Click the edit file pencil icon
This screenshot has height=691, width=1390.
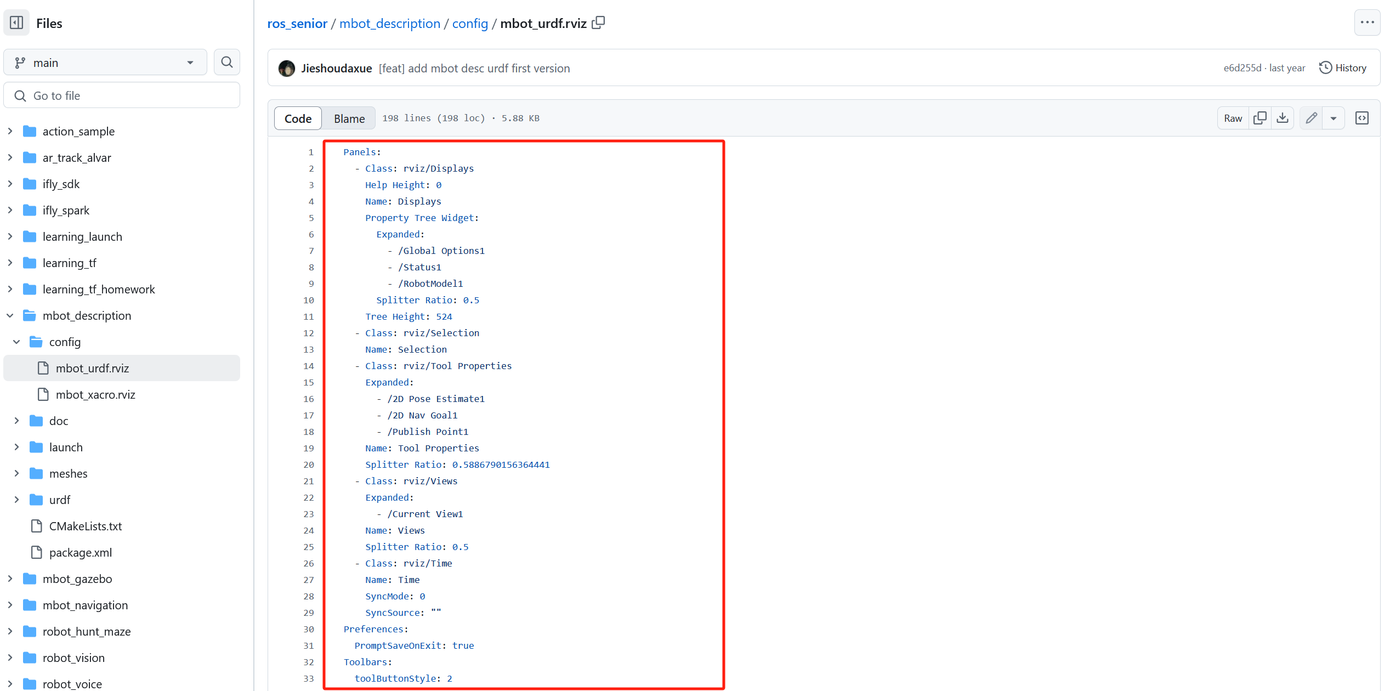[1312, 118]
